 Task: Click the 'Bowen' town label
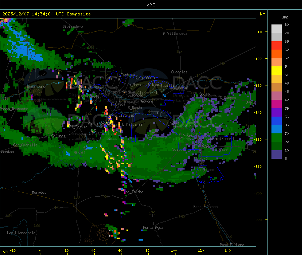pos(223,149)
